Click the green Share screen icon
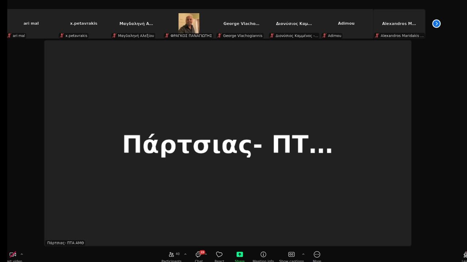467x262 pixels. point(240,254)
